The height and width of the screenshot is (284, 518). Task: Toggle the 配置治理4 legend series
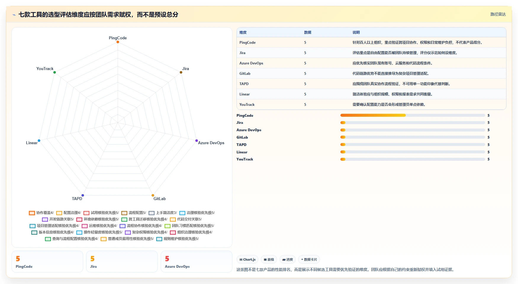(68, 213)
